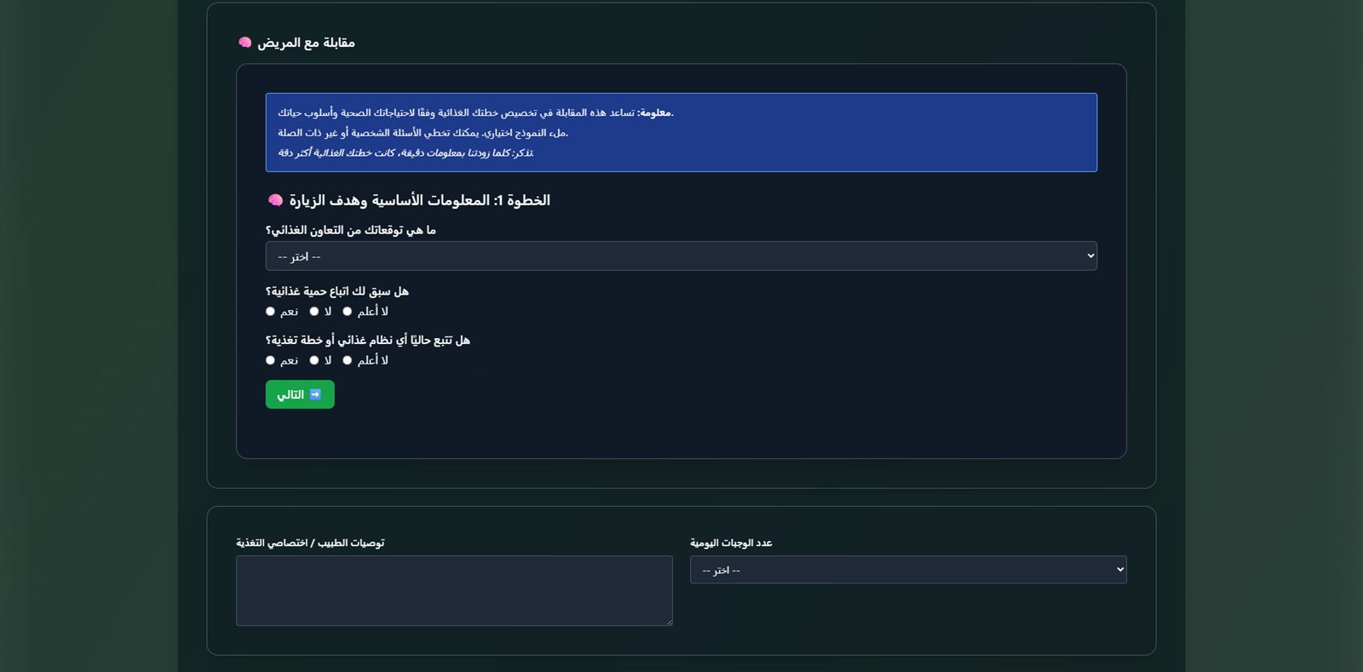Select لا for اتباع حمية غذائية question
Viewport: 1363px width, 672px height.
(x=314, y=312)
